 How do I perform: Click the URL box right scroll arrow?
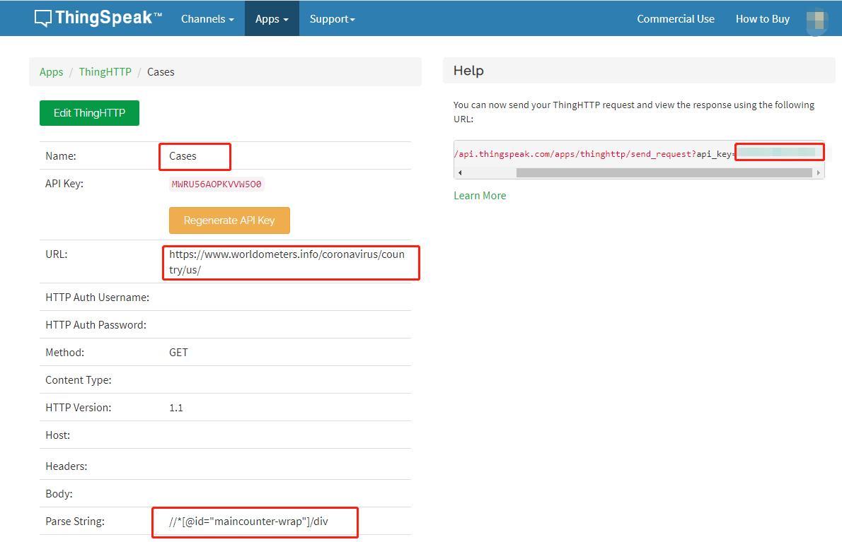point(819,172)
